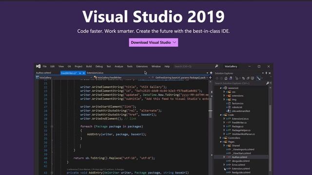Toggle pin on the FeedWriter.cs tab
This screenshot has height=175, width=312.
(80, 73)
